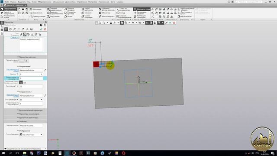The image size is (277, 156).
Task: Open Способ задания dropdown
Action: 31,135
